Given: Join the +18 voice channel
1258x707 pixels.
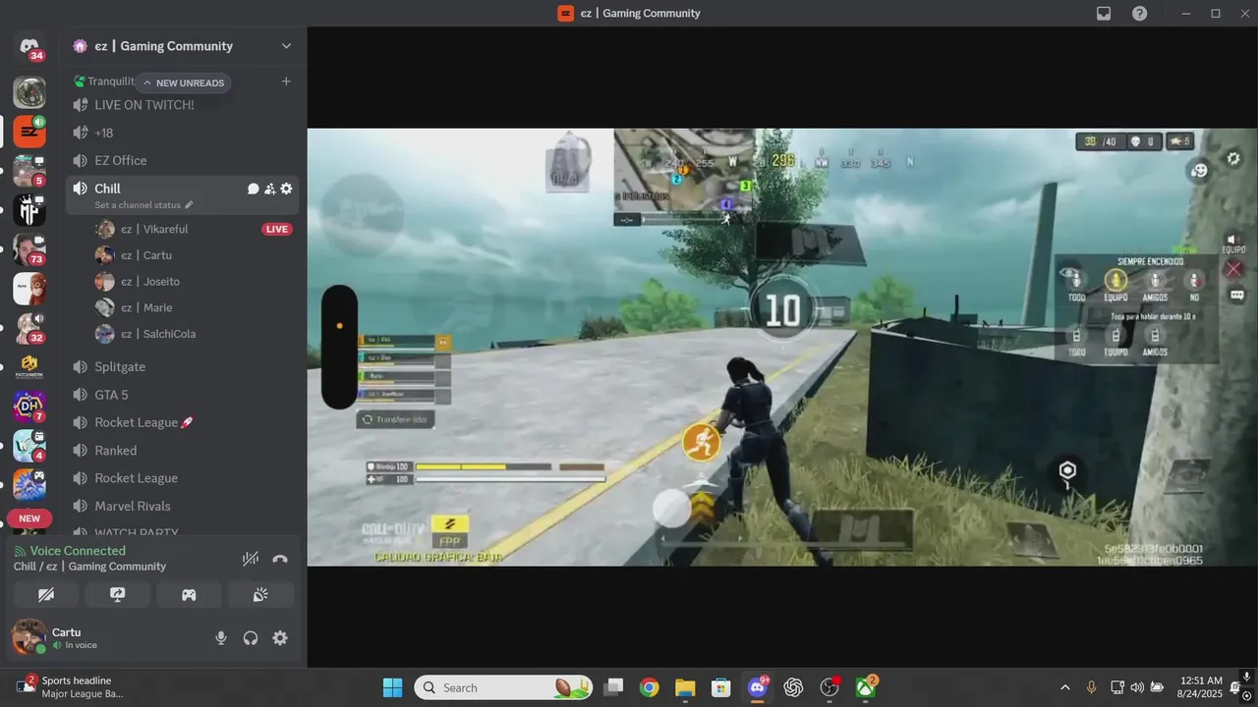Looking at the screenshot, I should click(x=183, y=133).
